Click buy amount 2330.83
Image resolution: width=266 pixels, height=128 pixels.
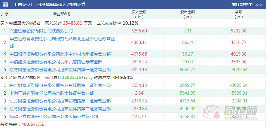tap(139, 109)
